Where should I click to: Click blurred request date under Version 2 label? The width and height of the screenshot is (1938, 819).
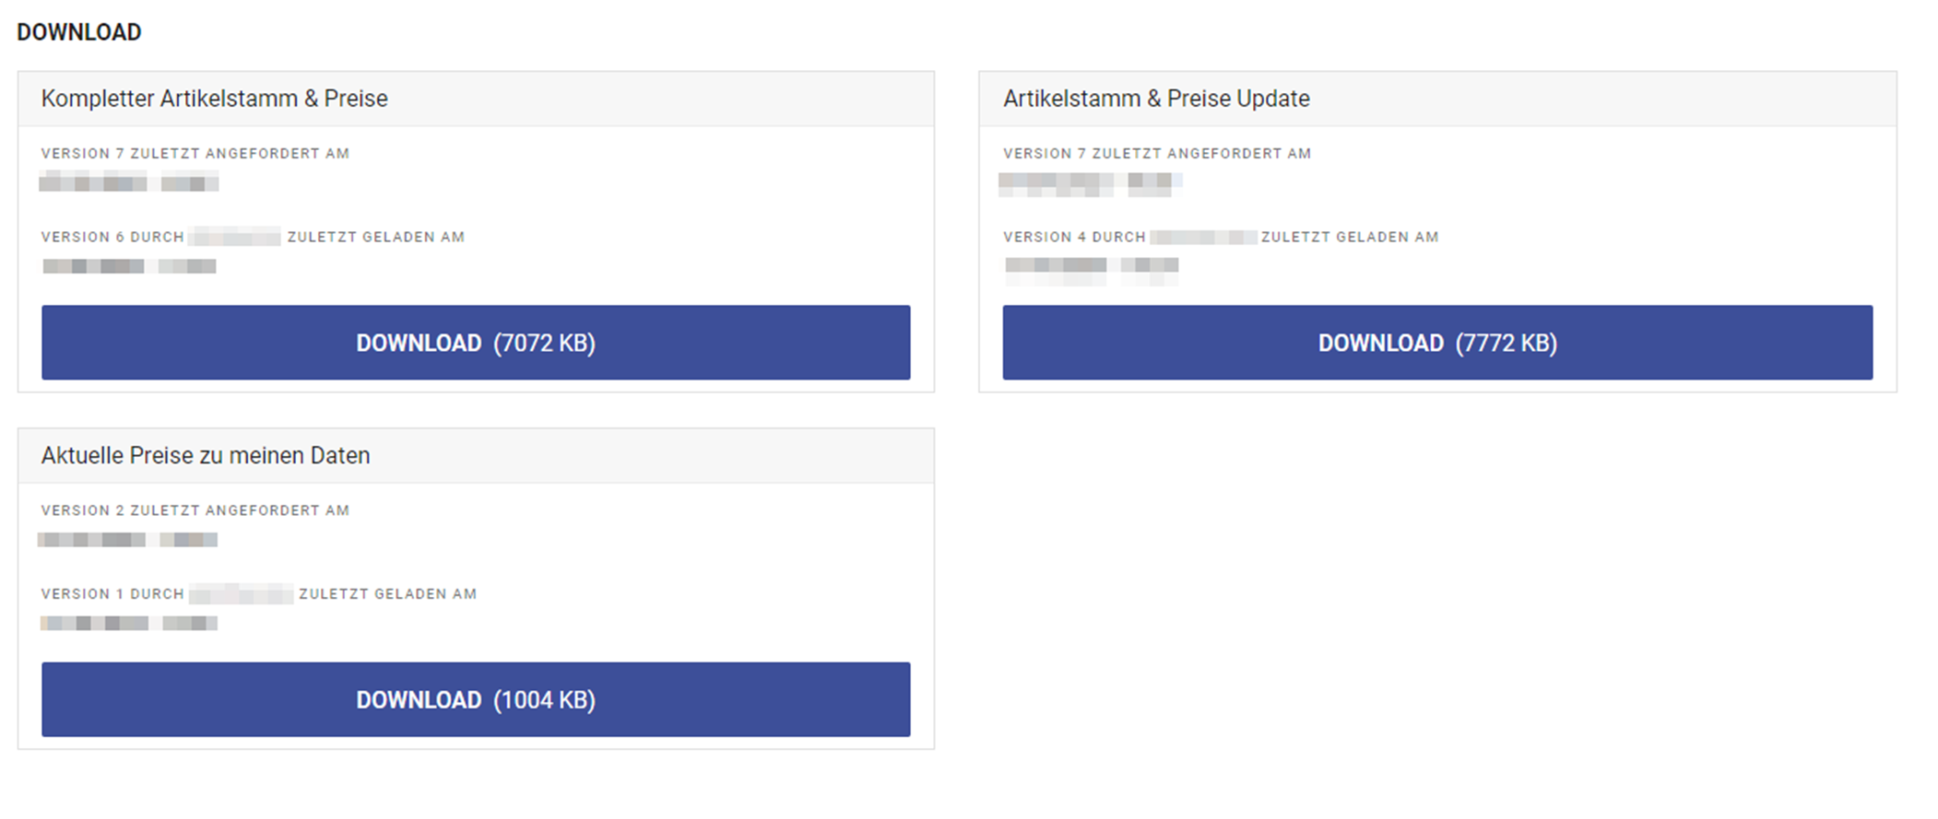point(127,539)
